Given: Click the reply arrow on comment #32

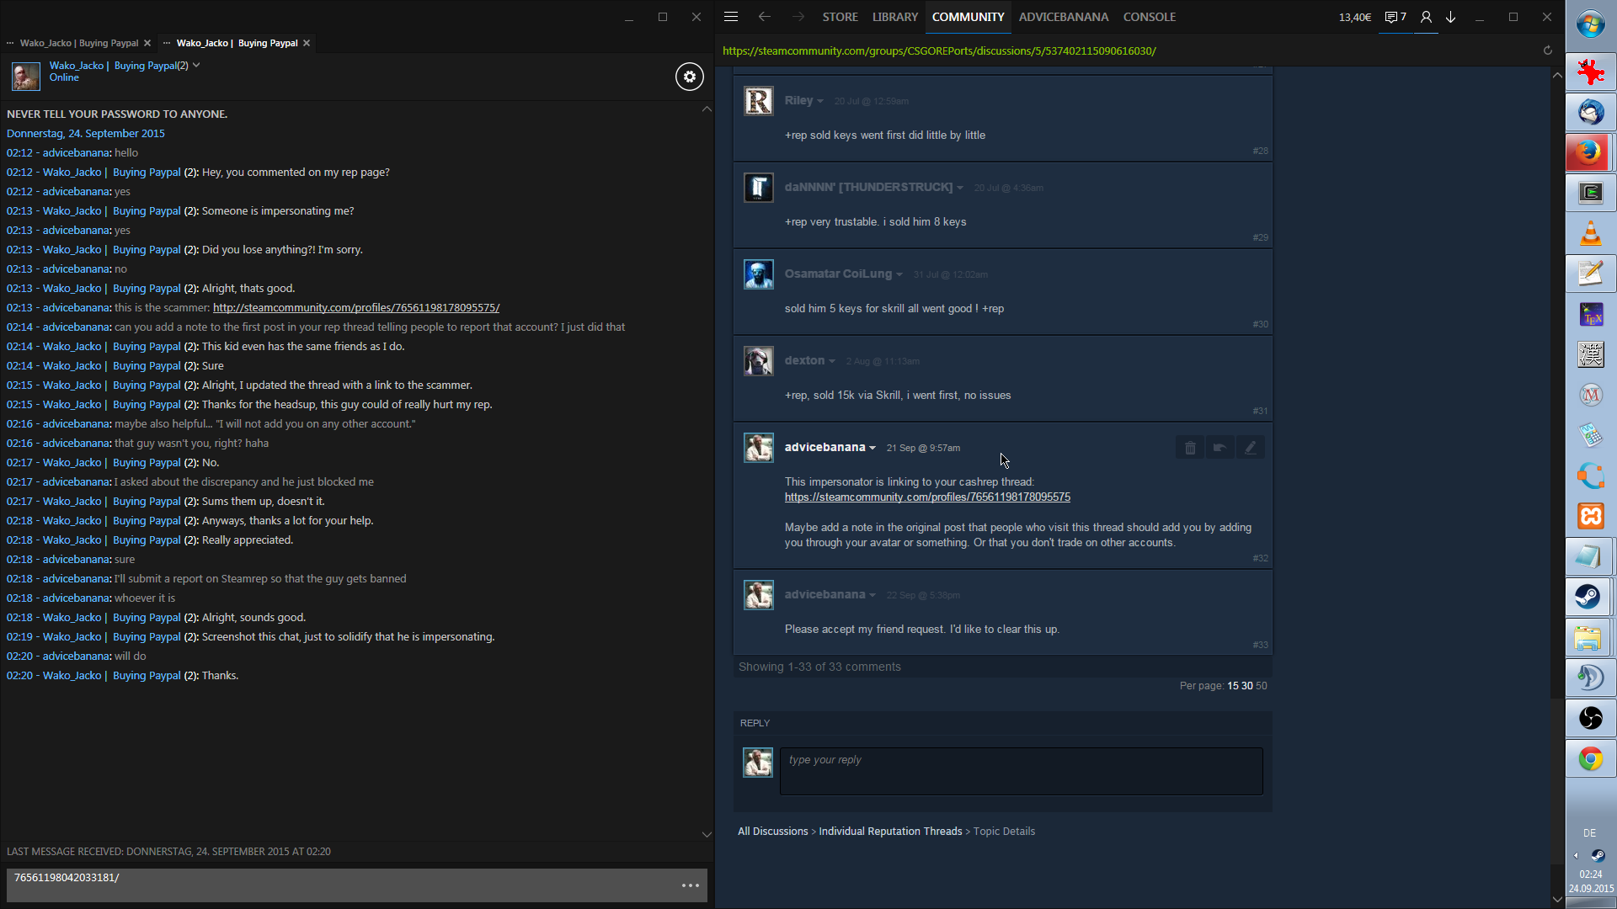Looking at the screenshot, I should pos(1219,448).
